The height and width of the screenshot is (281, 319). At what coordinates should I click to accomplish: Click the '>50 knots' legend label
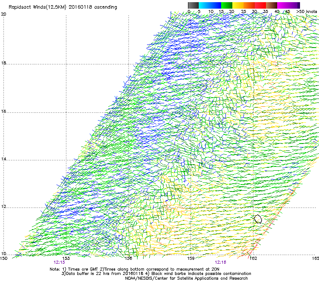tap(306, 11)
